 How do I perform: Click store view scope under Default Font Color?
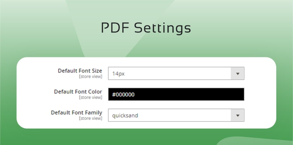[x=91, y=97]
